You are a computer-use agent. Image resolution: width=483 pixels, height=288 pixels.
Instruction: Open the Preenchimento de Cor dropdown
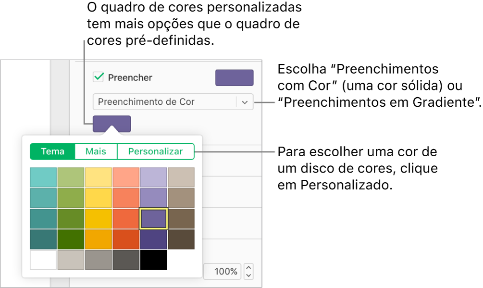click(173, 101)
